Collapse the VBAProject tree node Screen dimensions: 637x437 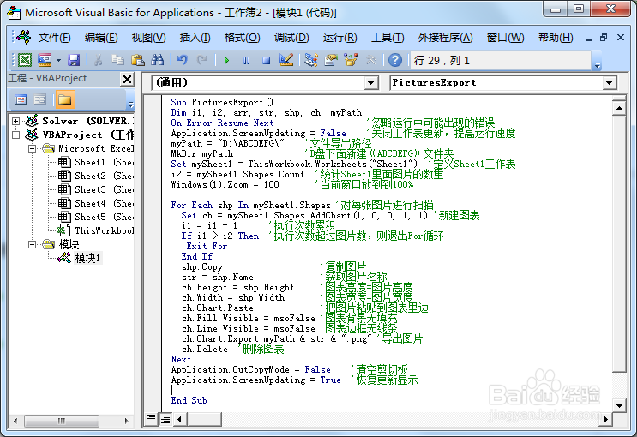pos(15,135)
